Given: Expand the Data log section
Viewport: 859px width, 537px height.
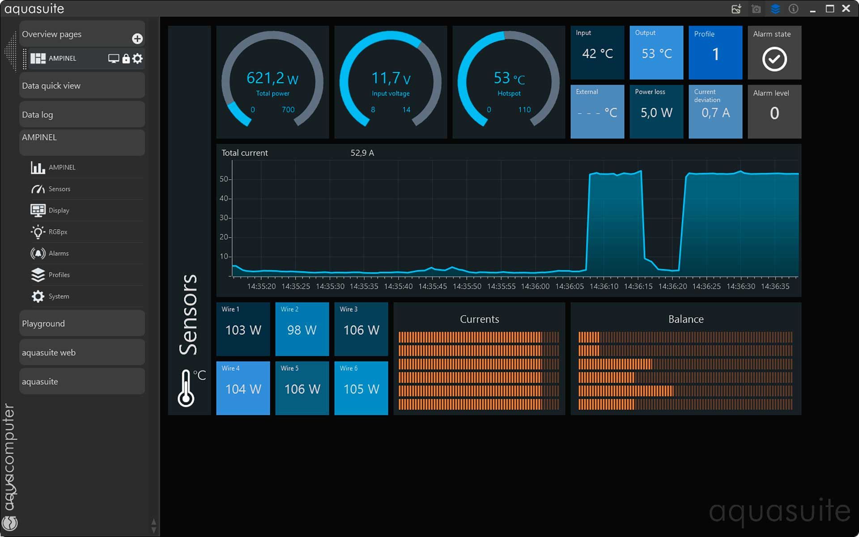Looking at the screenshot, I should [x=82, y=115].
